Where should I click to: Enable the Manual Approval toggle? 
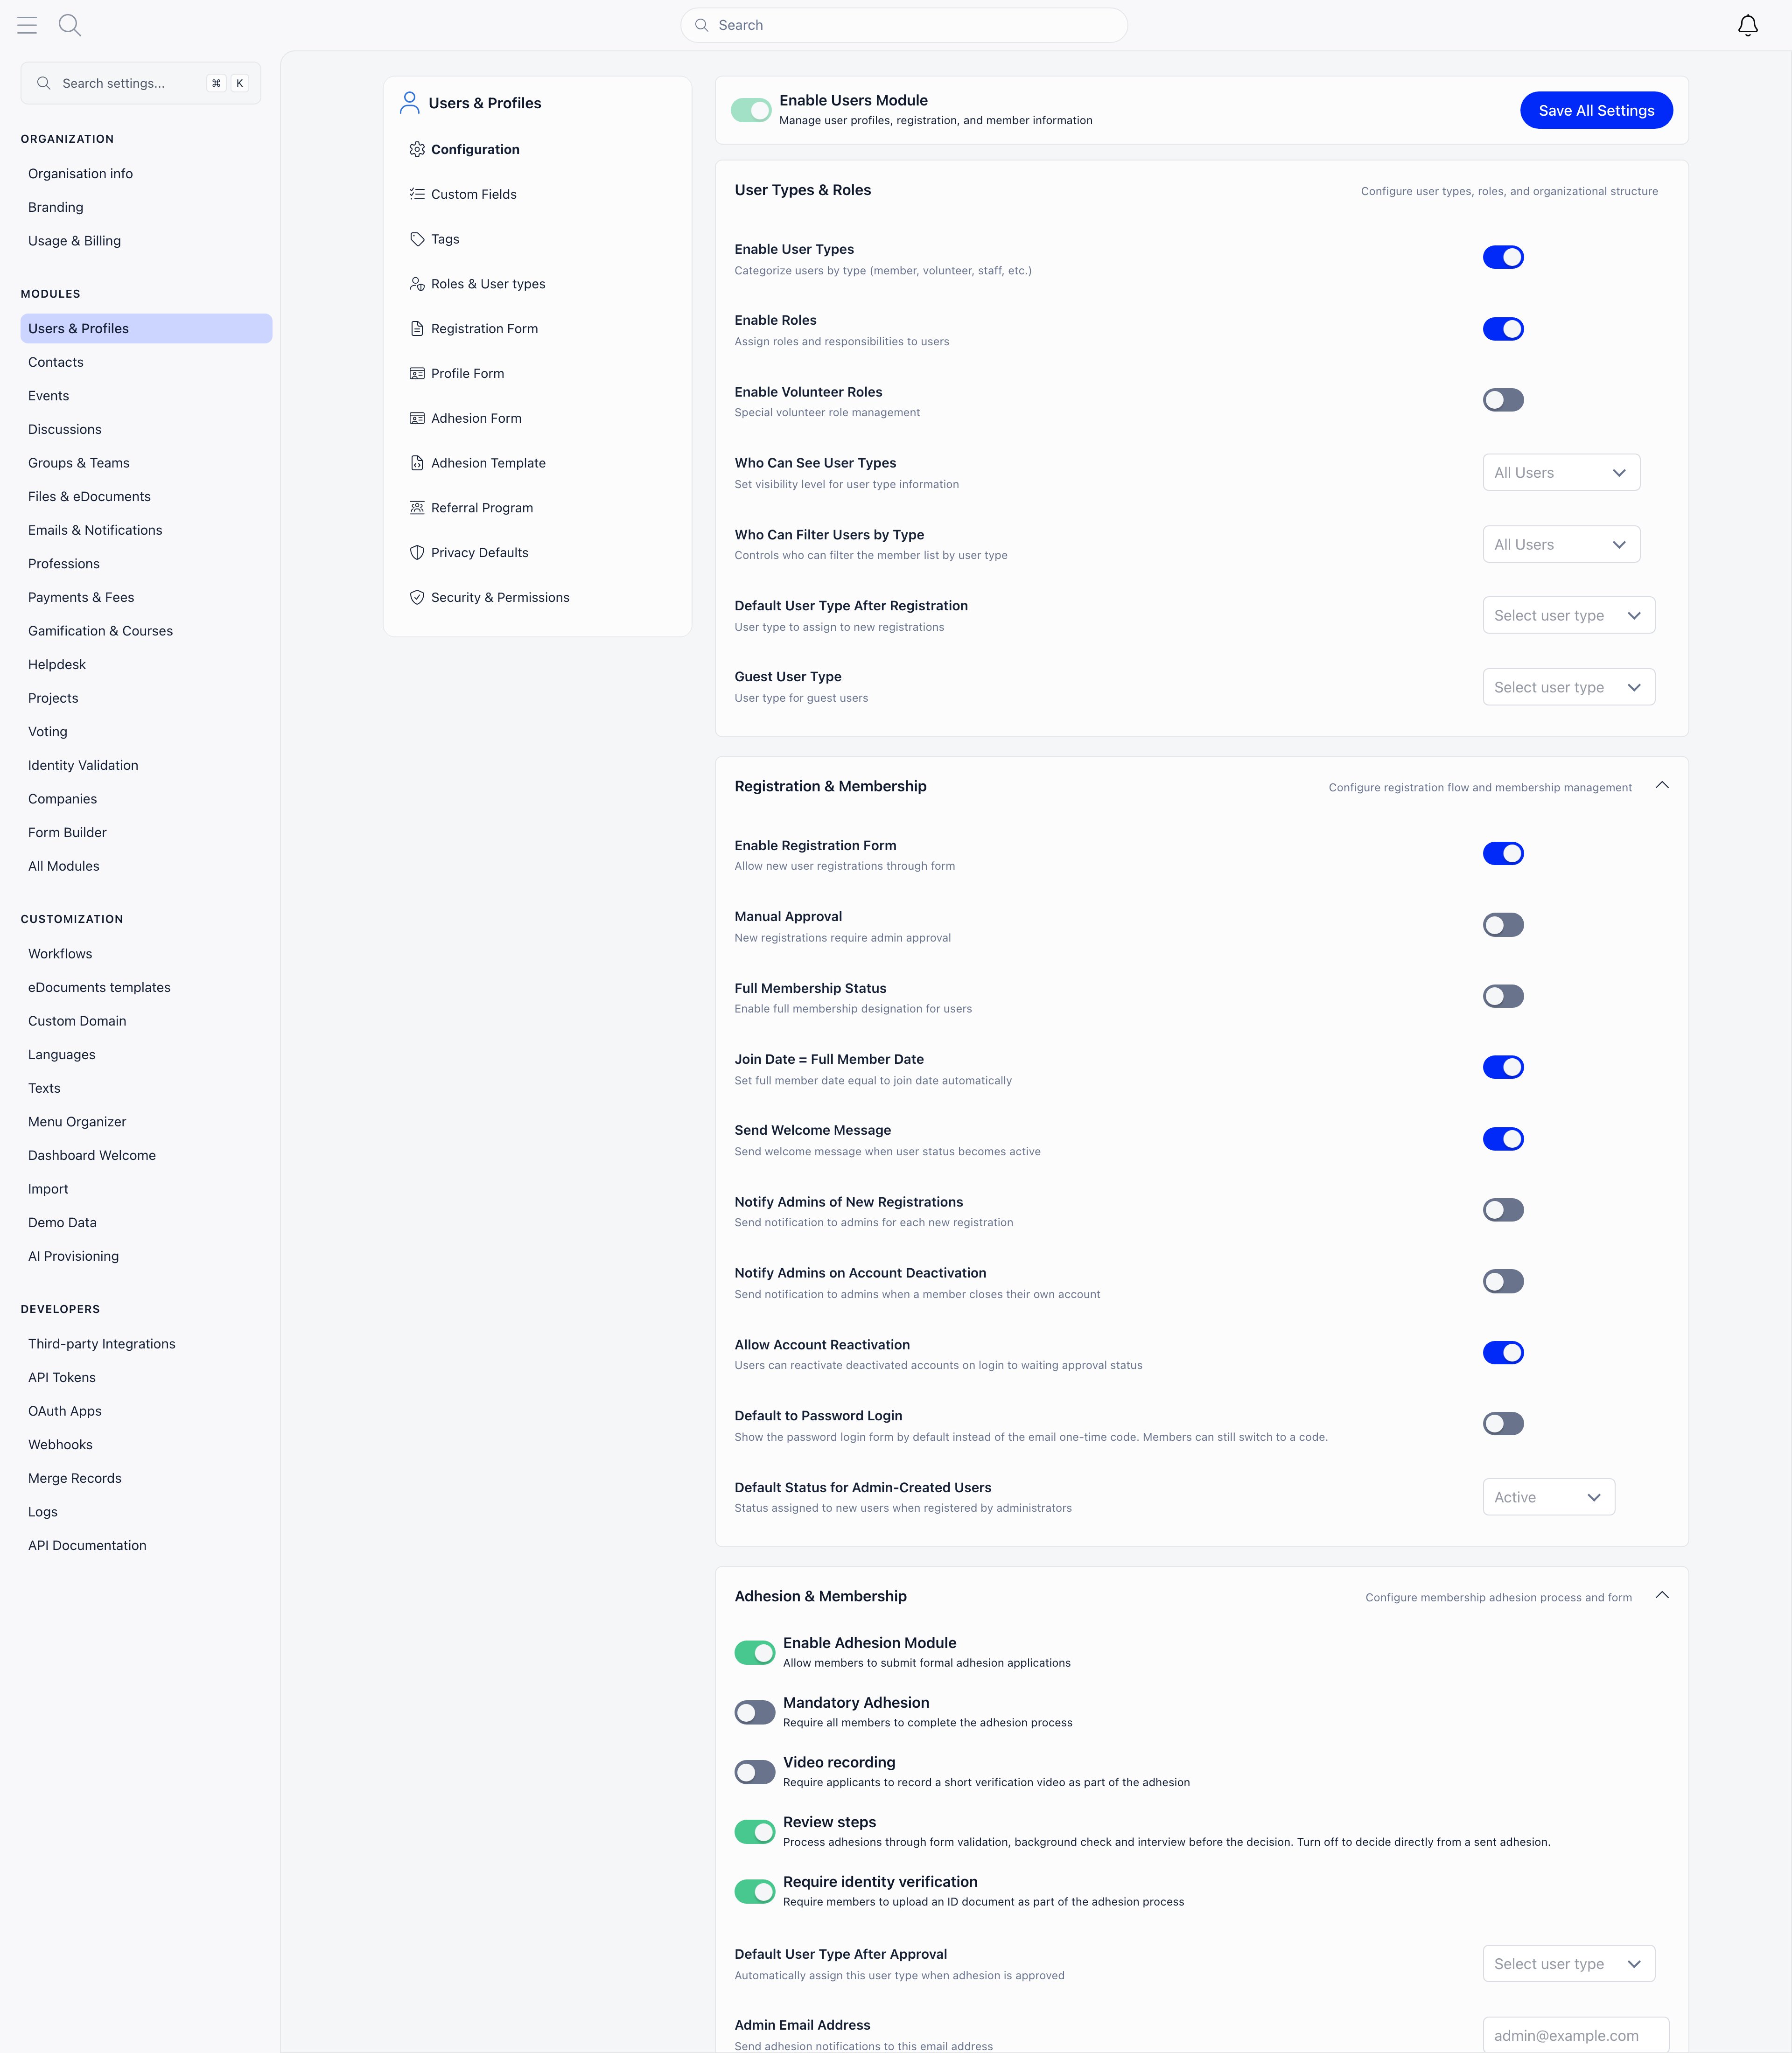click(x=1503, y=925)
